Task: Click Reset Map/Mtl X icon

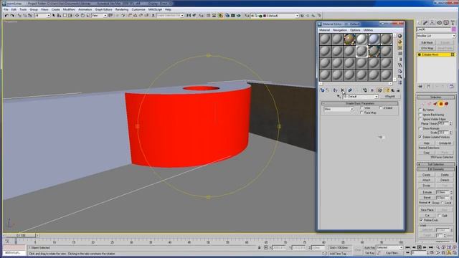Action: (x=342, y=90)
